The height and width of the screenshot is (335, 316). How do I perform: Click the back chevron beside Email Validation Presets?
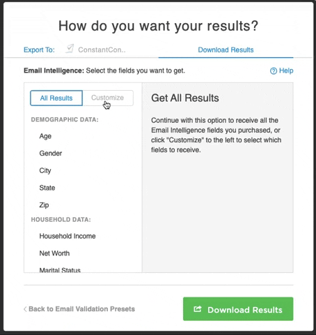[x=25, y=309]
